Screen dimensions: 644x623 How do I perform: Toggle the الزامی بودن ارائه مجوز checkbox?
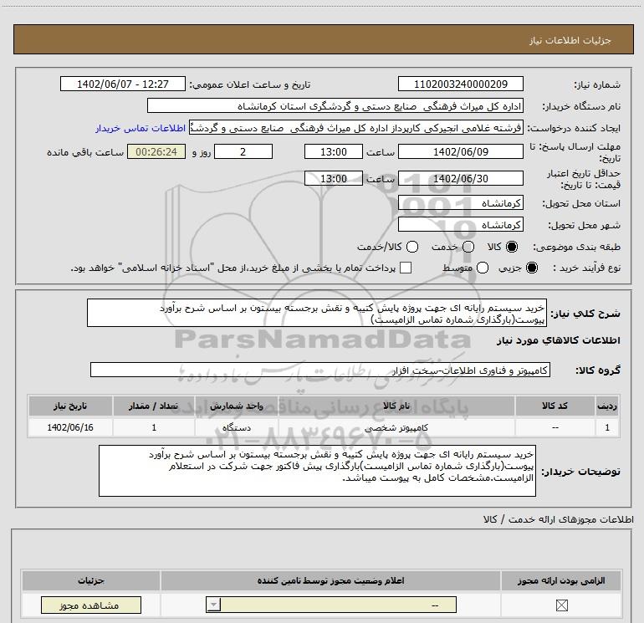click(x=561, y=605)
